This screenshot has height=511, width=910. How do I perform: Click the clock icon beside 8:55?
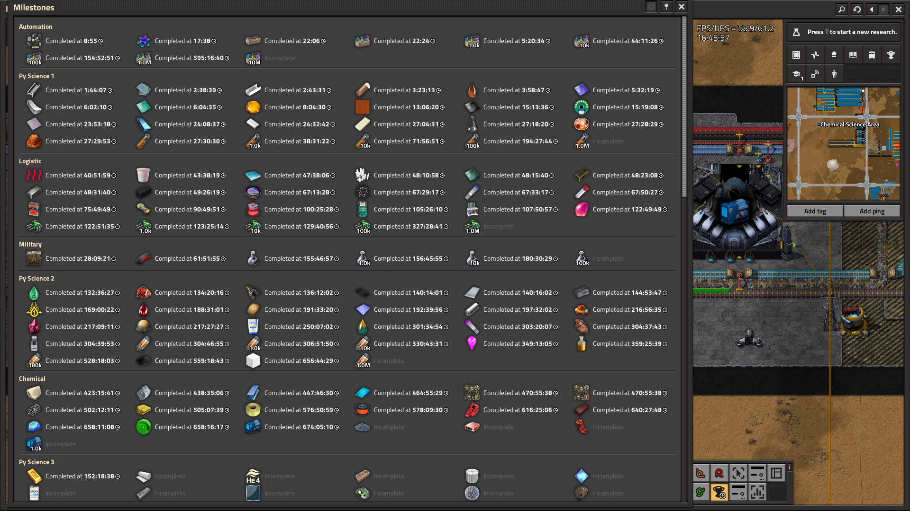[100, 41]
